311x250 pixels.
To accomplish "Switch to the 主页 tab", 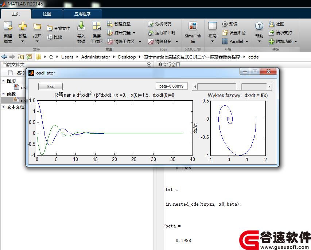I will pos(16,14).
